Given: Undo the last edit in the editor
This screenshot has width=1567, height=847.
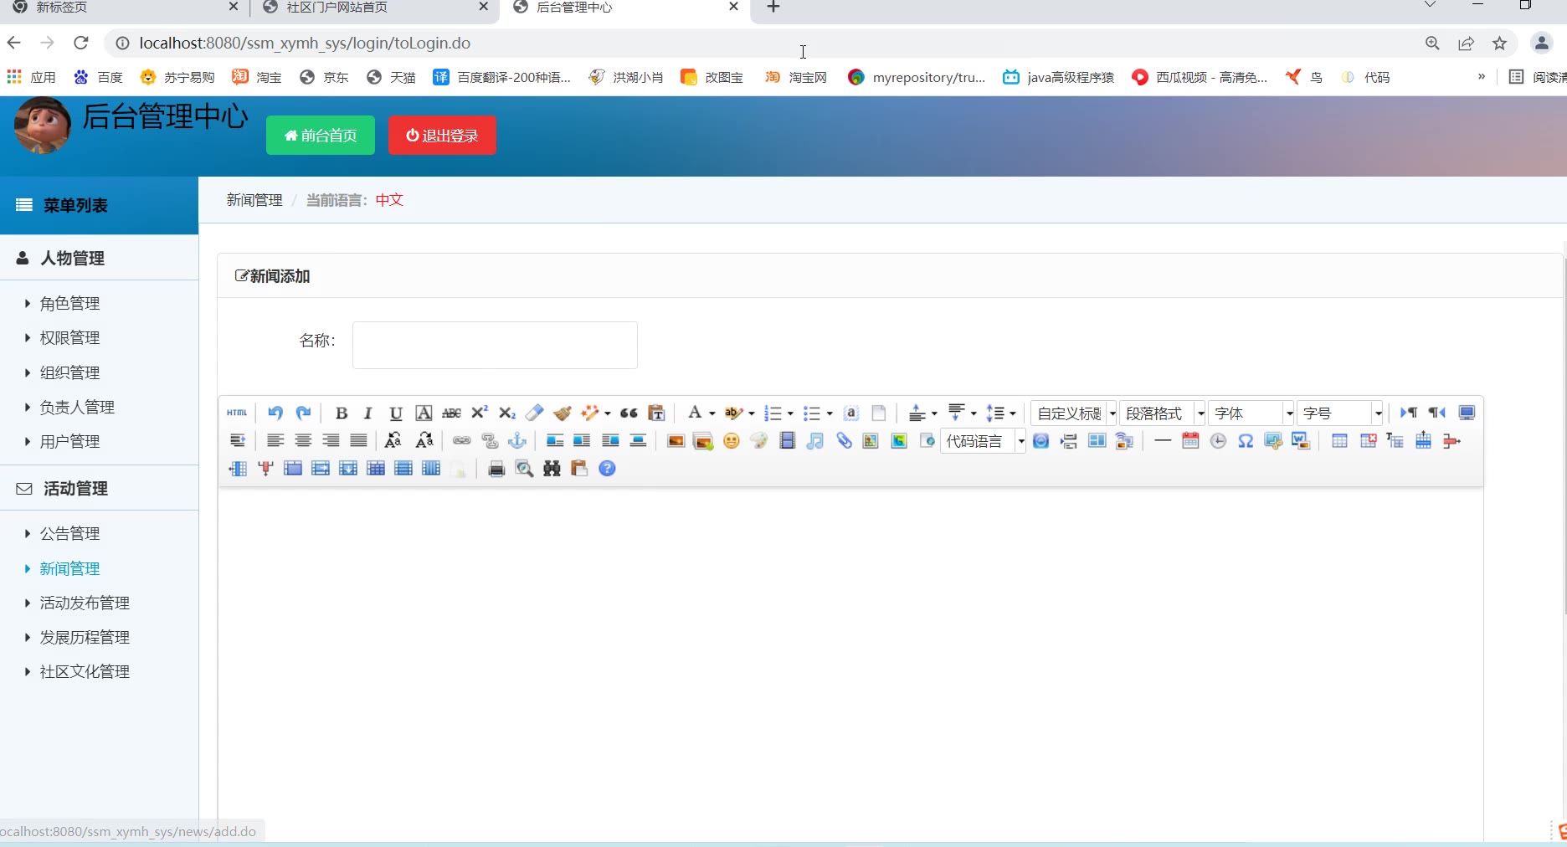Looking at the screenshot, I should [275, 413].
